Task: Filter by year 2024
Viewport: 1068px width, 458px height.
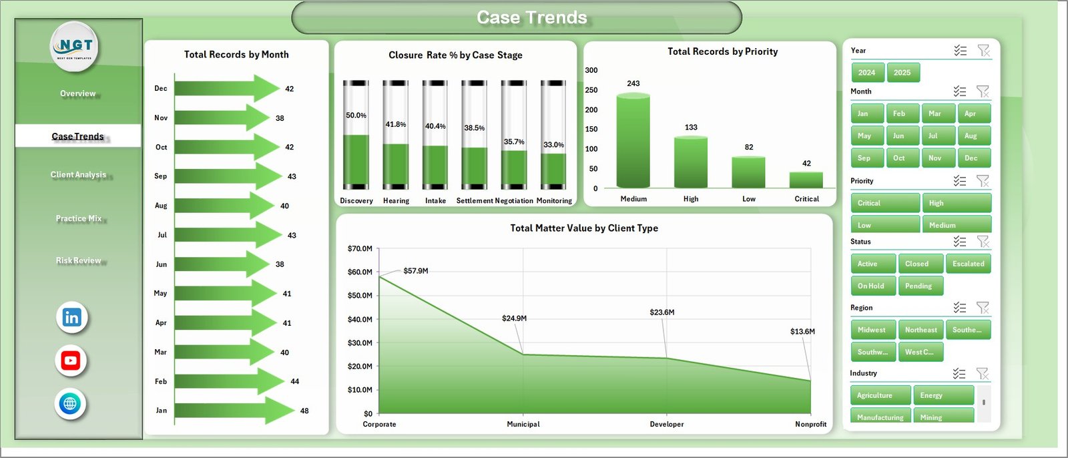Action: point(868,73)
